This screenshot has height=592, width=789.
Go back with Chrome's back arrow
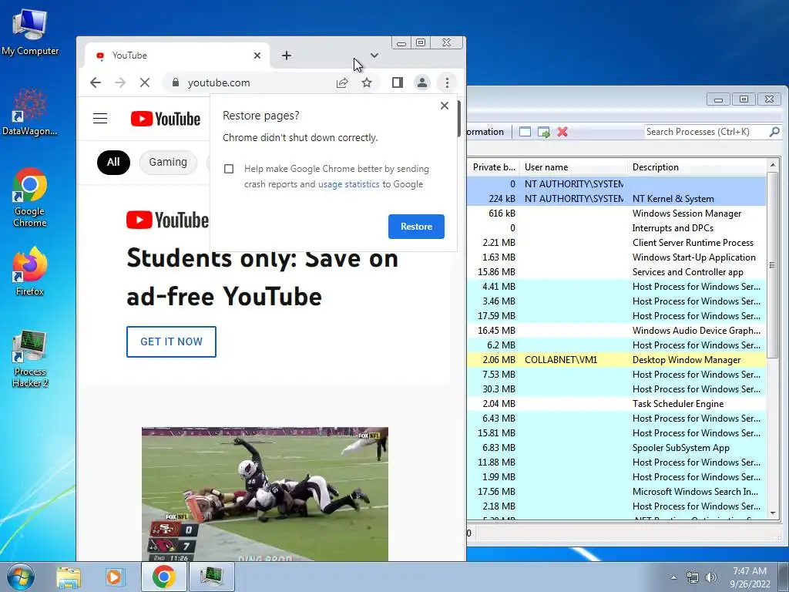(96, 82)
